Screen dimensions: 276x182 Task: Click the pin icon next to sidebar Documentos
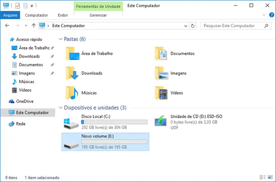pyautogui.click(x=52, y=65)
